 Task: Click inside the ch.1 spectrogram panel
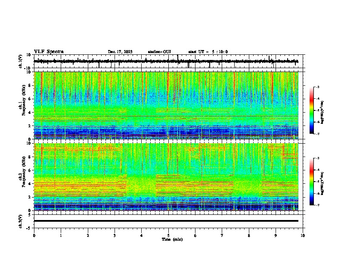(x=166, y=105)
